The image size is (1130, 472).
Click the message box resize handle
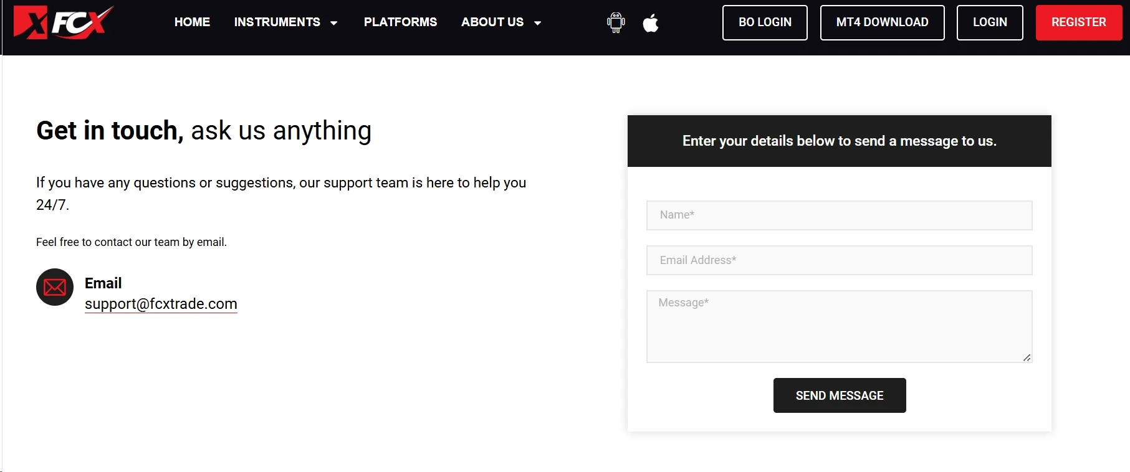[1027, 357]
